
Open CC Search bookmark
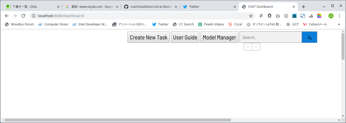tap(183, 24)
